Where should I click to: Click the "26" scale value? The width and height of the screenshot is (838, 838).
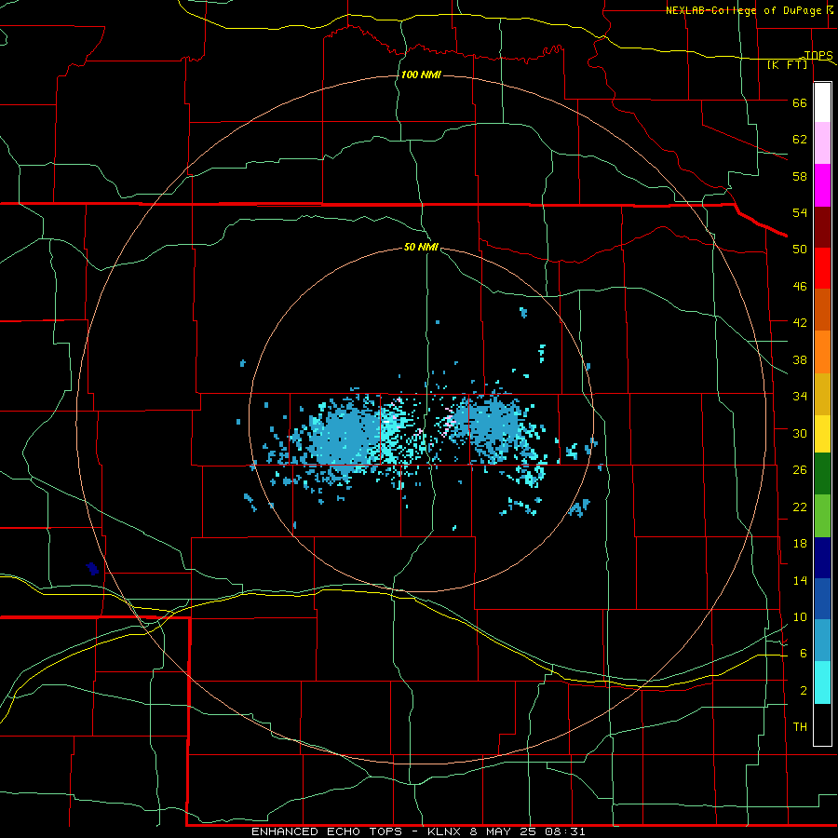pos(800,470)
